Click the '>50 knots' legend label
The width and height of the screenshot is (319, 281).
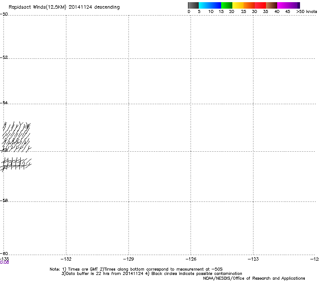click(x=306, y=12)
